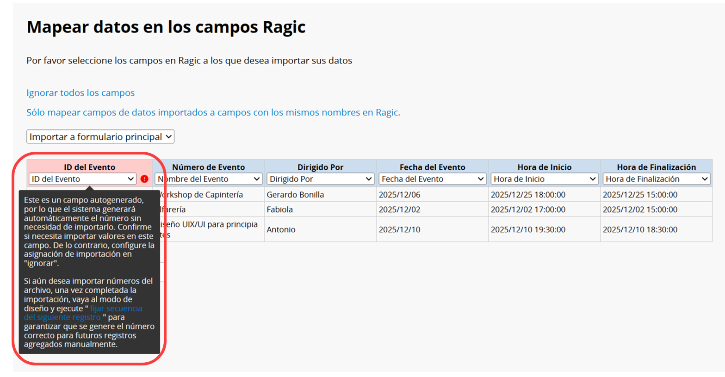Select the "Antonio" cell in the third row
Viewport: 725px width, 377px height.
281,229
